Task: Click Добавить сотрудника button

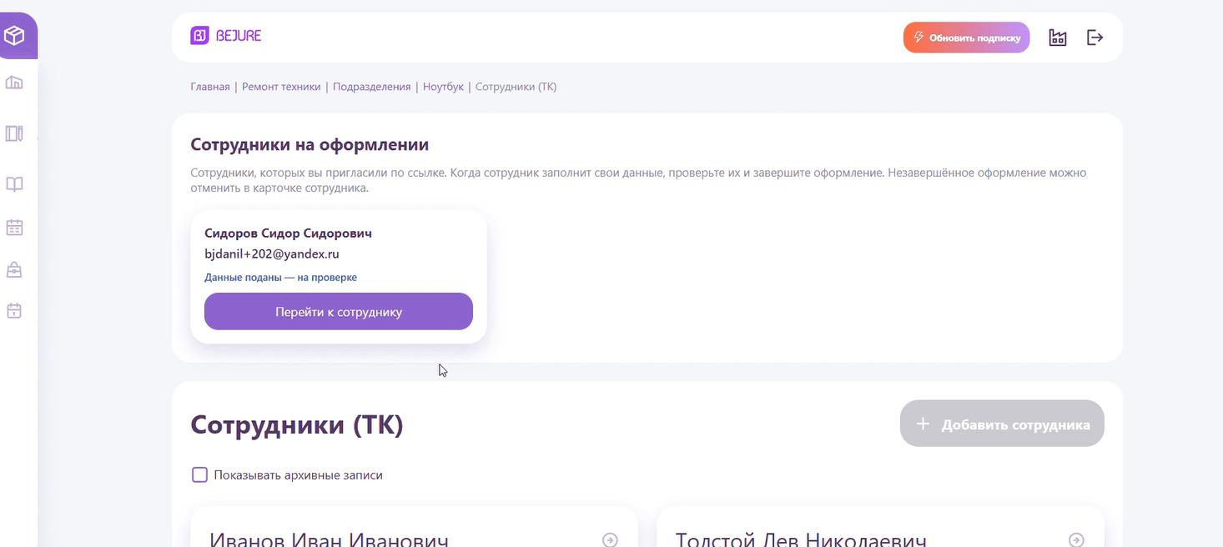Action: point(1002,424)
